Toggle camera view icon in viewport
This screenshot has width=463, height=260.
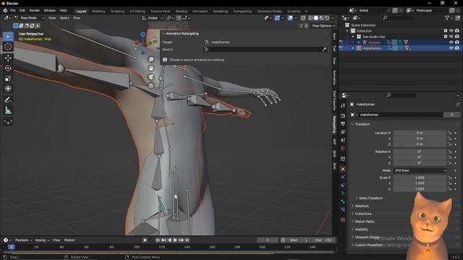[151, 77]
